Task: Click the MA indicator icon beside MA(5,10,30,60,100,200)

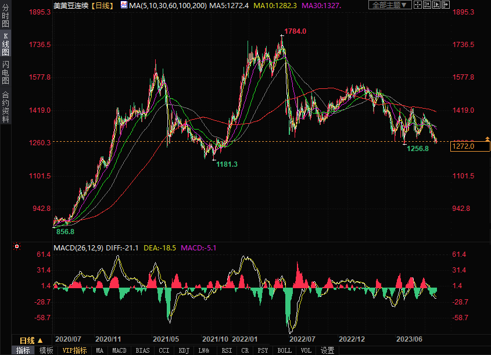Action: point(124,5)
